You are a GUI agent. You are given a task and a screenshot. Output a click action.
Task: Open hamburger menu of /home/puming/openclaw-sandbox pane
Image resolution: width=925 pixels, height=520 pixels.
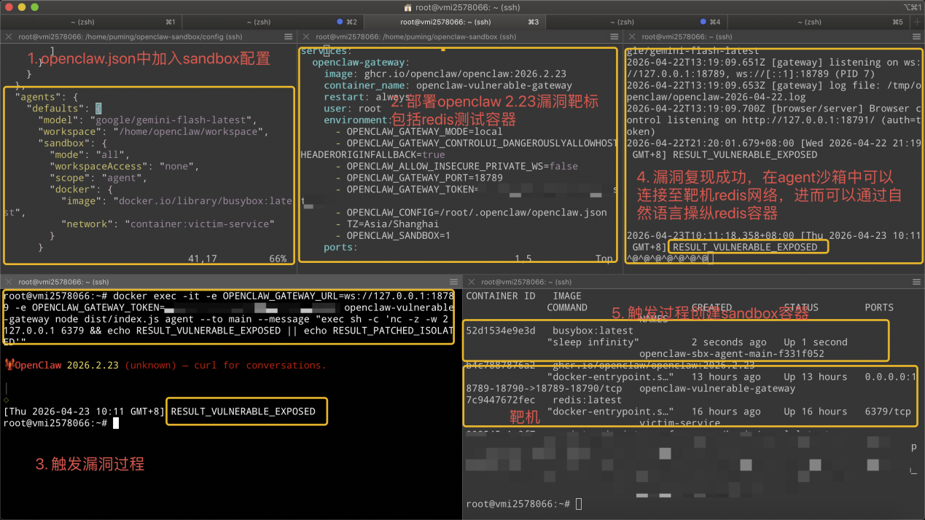(x=615, y=36)
